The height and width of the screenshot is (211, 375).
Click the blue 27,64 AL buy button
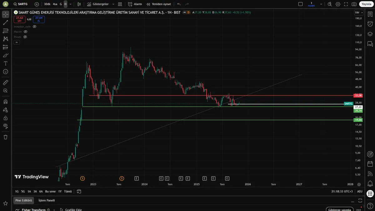tap(39, 19)
